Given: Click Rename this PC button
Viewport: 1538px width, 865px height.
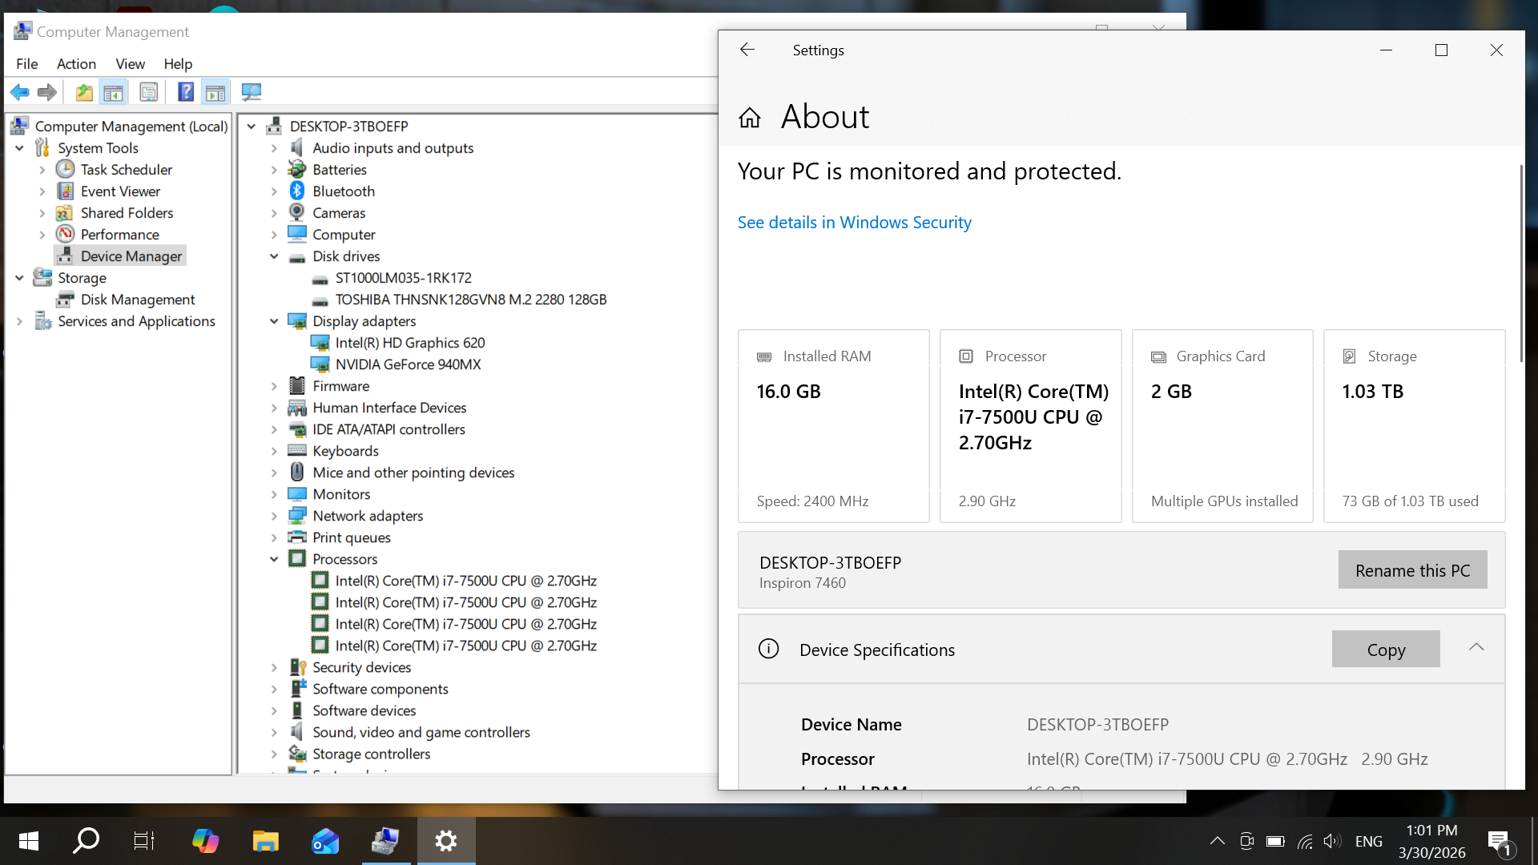Looking at the screenshot, I should 1412,570.
